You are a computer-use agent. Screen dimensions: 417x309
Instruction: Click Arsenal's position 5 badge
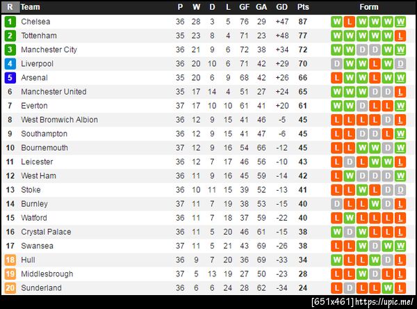[x=10, y=77]
